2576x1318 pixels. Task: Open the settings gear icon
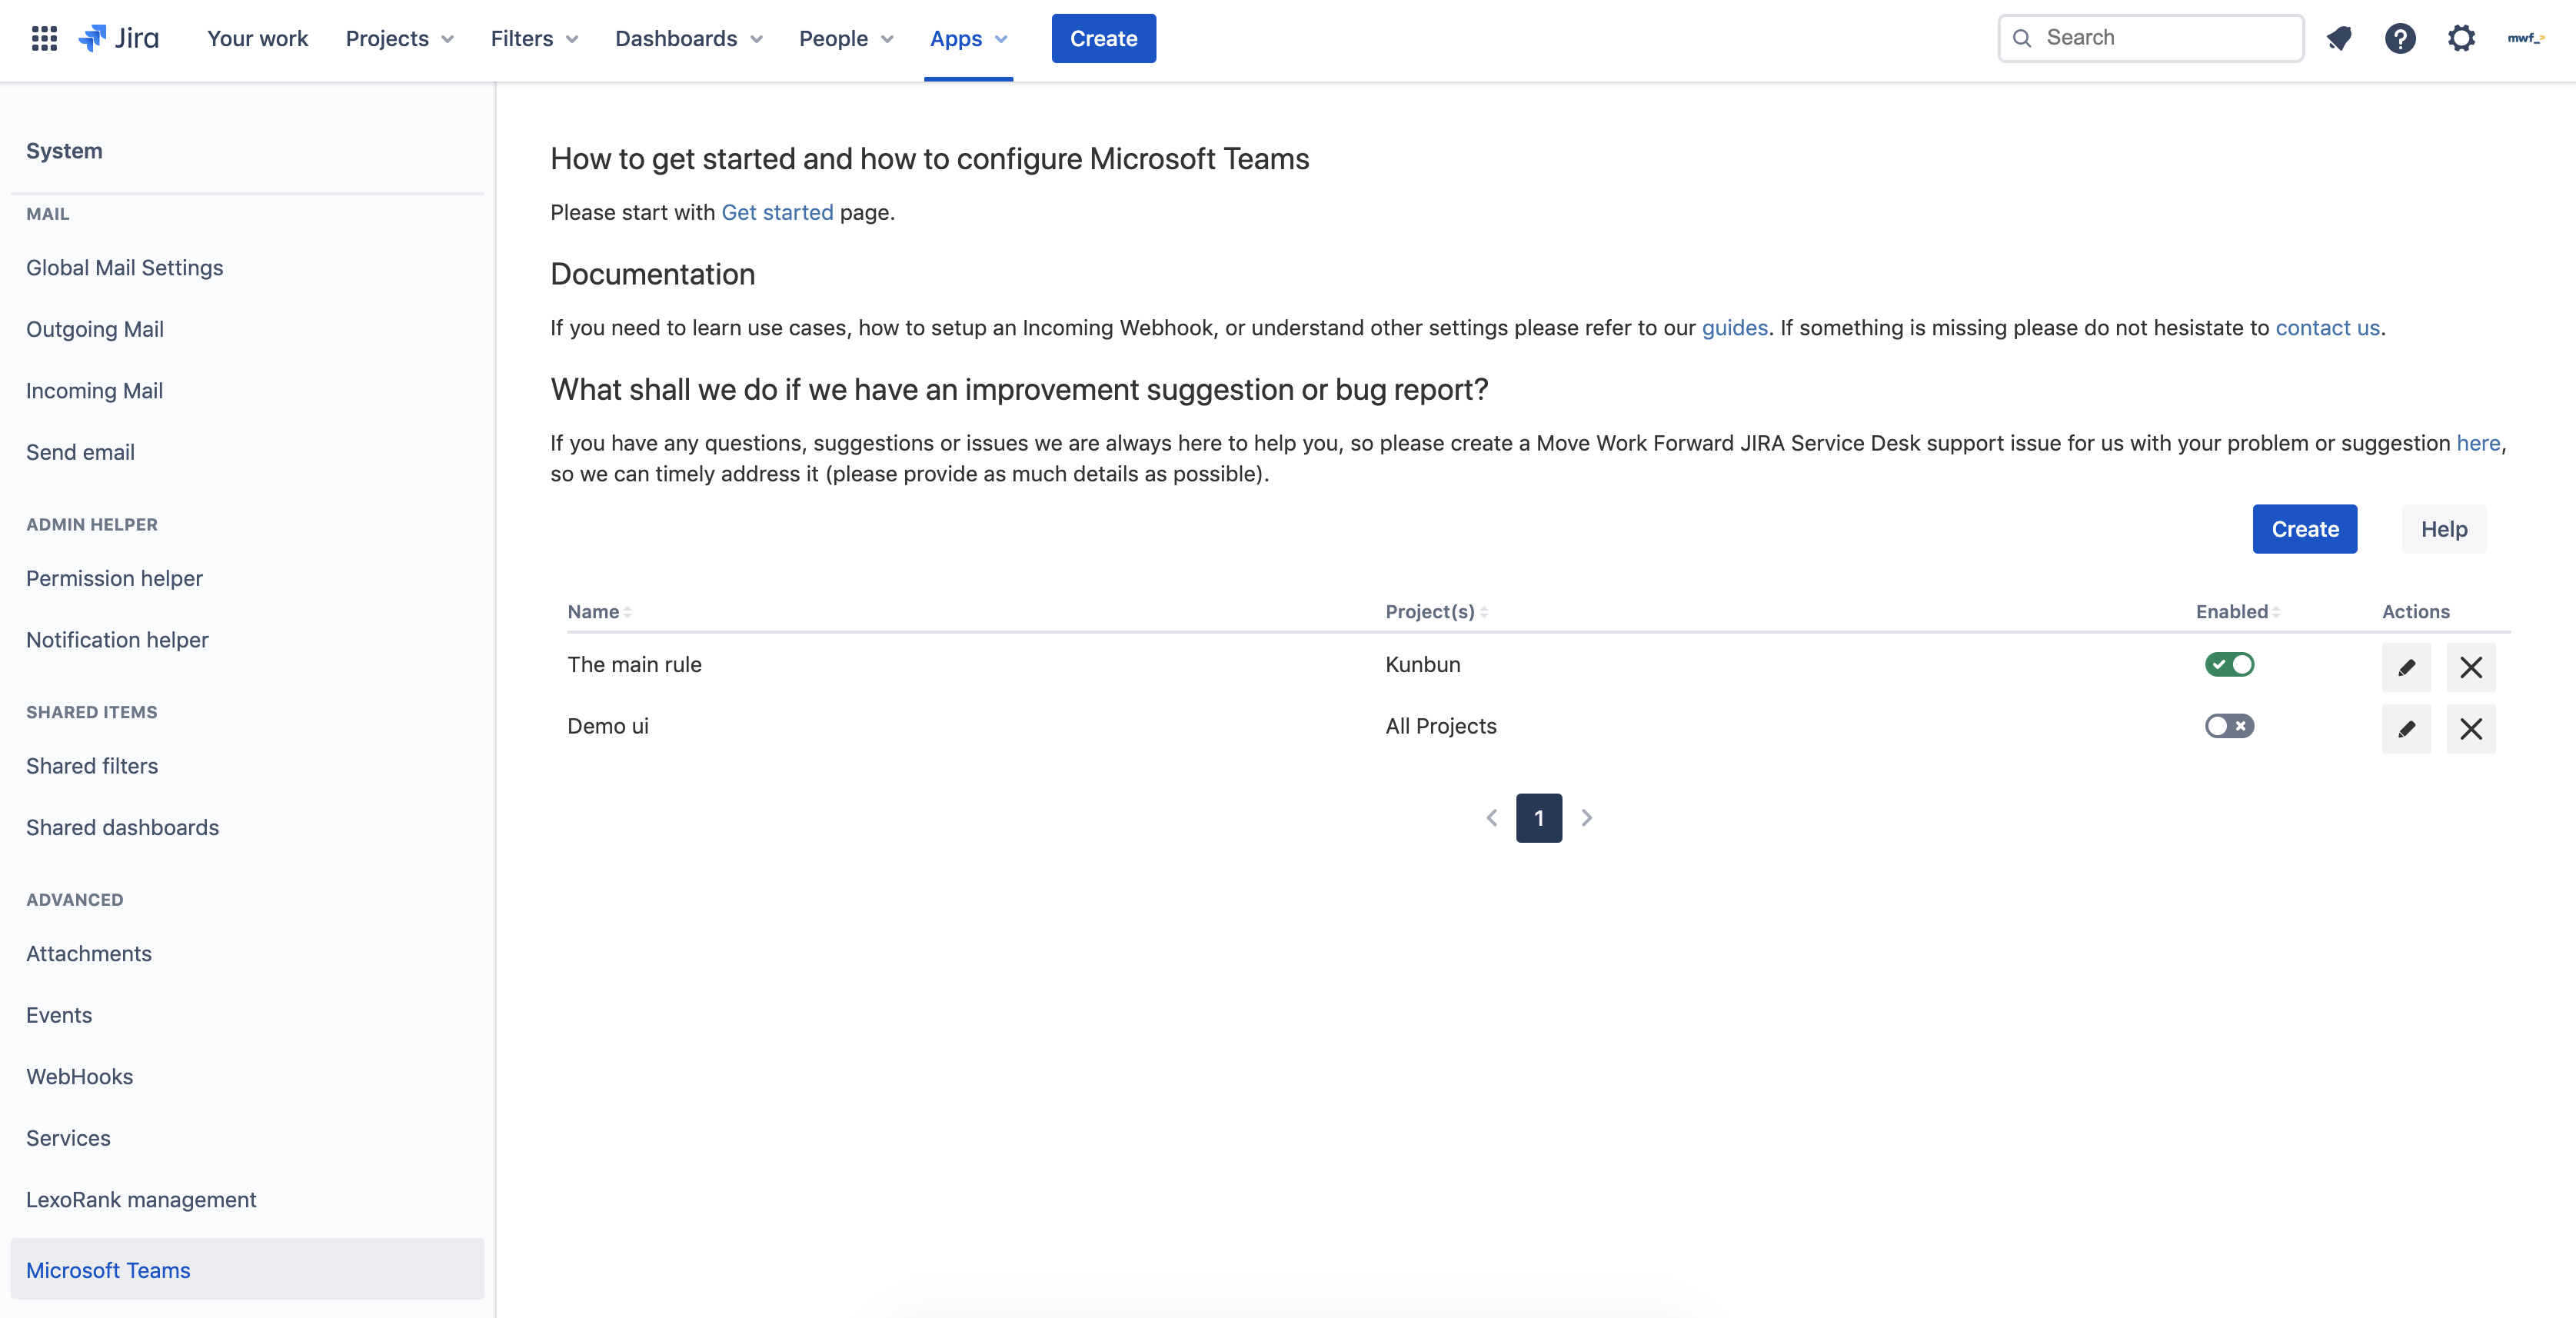pos(2461,38)
